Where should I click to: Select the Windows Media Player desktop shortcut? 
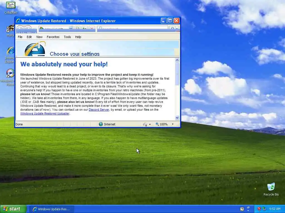point(10,73)
